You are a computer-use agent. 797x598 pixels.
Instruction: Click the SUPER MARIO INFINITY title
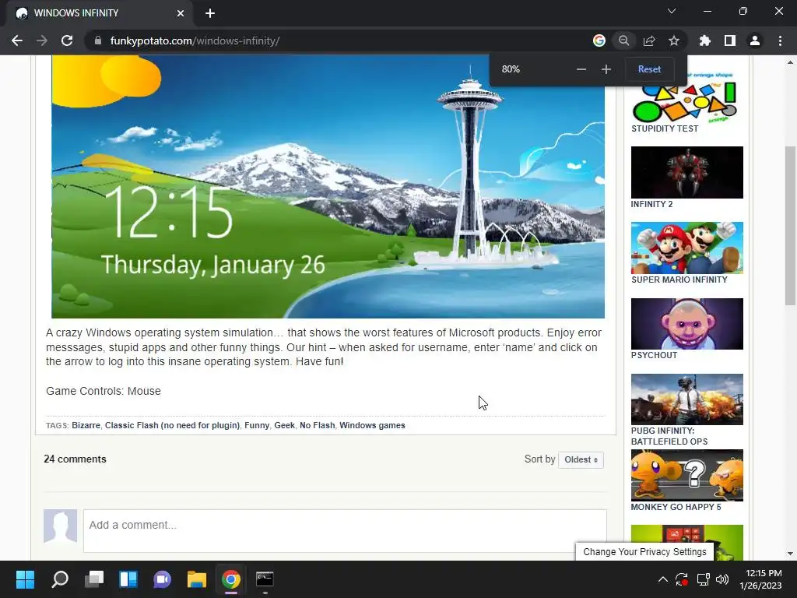[679, 280]
